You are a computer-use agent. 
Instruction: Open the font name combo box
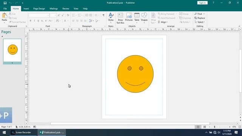click(39, 15)
